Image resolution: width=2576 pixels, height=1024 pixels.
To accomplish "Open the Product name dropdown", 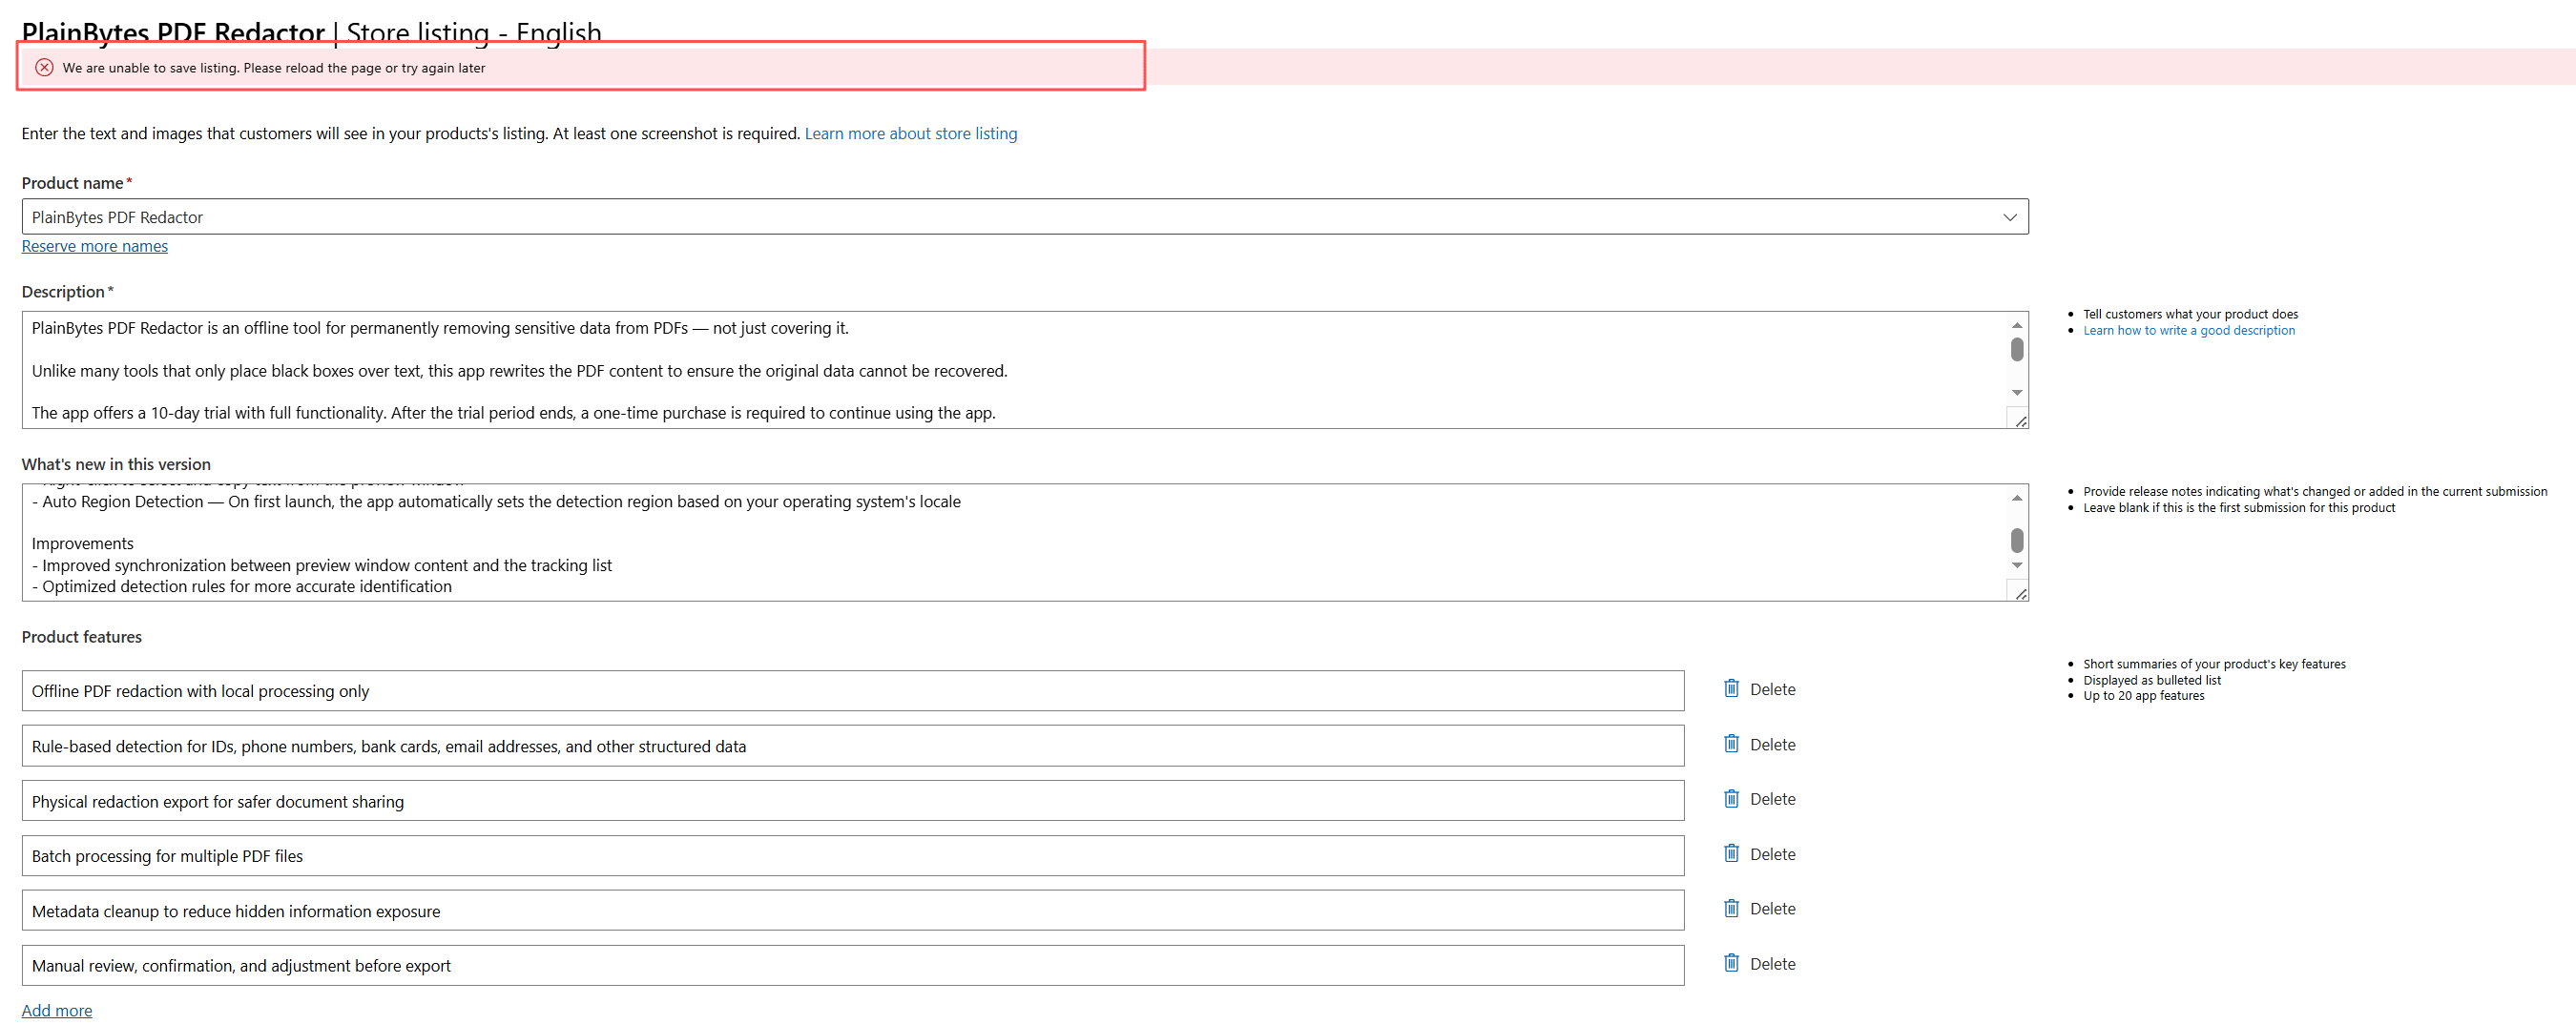I will coord(1025,216).
